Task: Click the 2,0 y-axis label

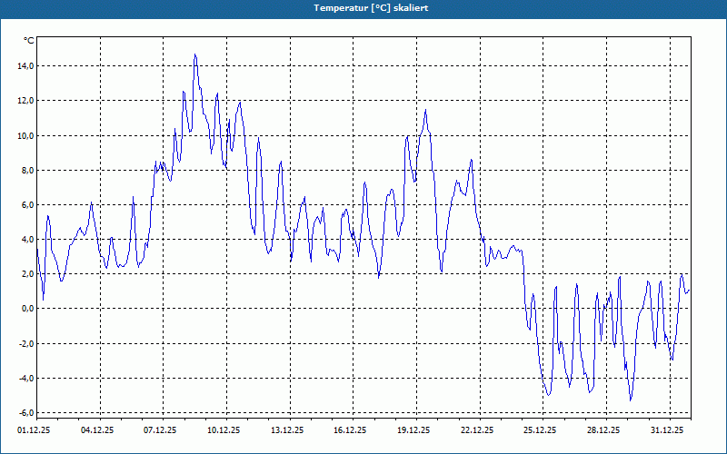Action: (x=28, y=274)
